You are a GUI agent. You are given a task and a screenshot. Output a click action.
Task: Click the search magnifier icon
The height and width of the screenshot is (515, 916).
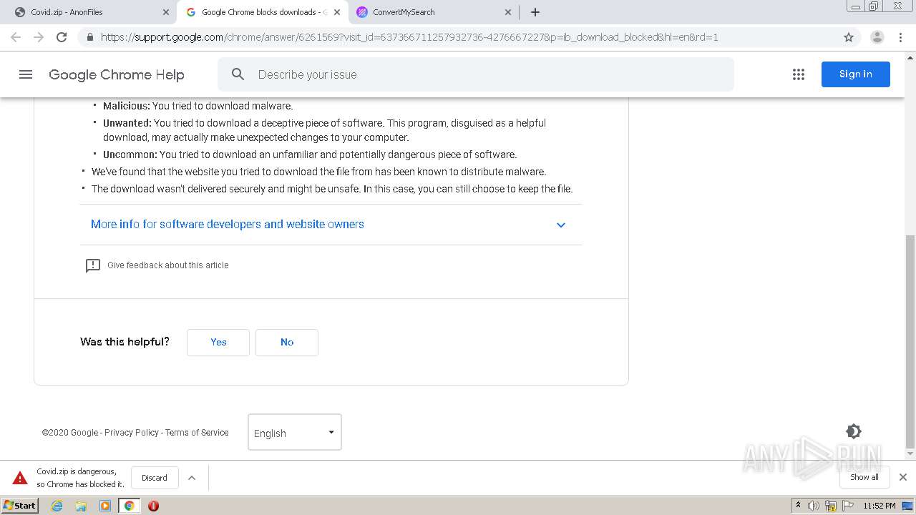tap(238, 74)
